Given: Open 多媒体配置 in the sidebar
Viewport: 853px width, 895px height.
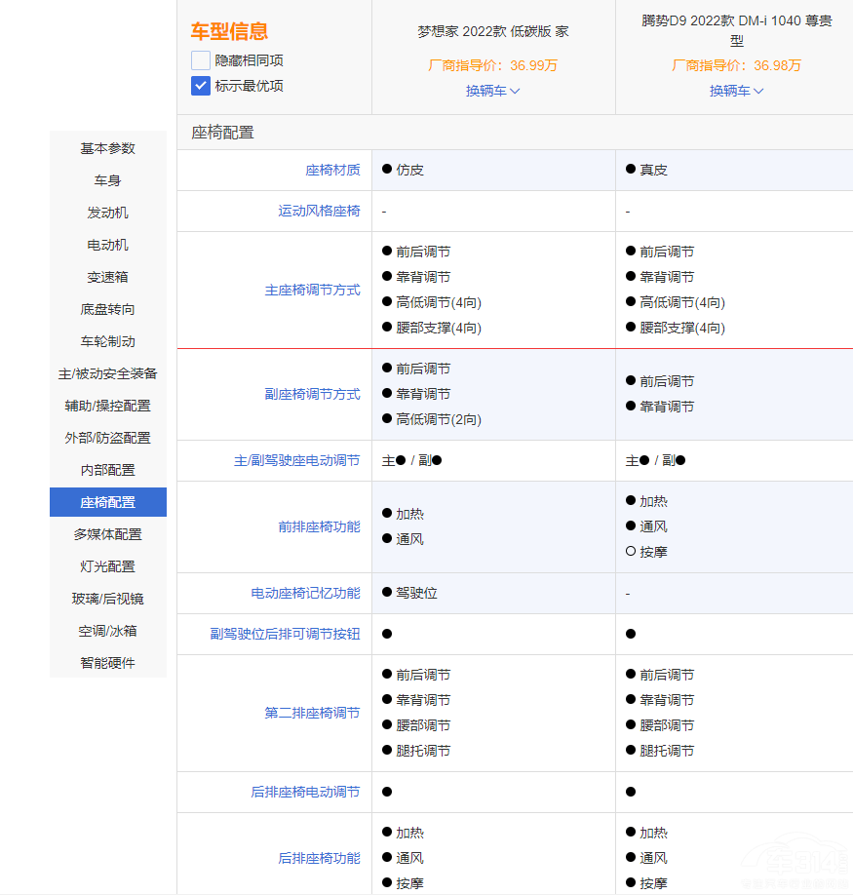Looking at the screenshot, I should click(108, 534).
